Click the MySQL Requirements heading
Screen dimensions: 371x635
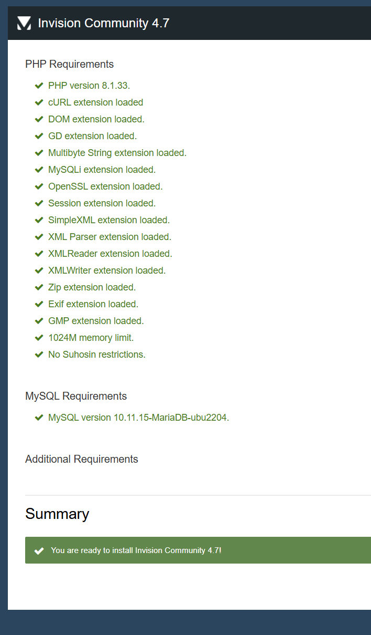(76, 396)
